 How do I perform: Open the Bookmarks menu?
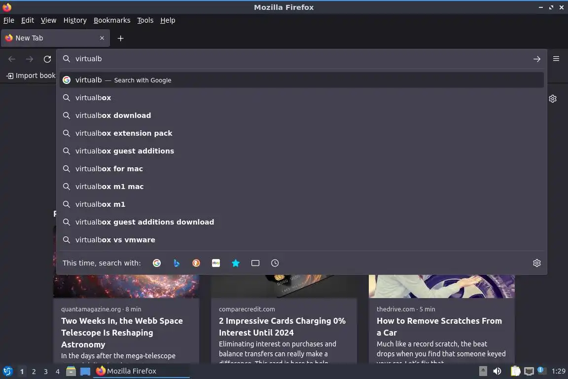(x=112, y=20)
